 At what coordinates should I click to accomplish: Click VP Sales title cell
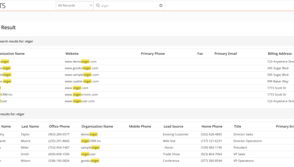pyautogui.click(x=239, y=154)
